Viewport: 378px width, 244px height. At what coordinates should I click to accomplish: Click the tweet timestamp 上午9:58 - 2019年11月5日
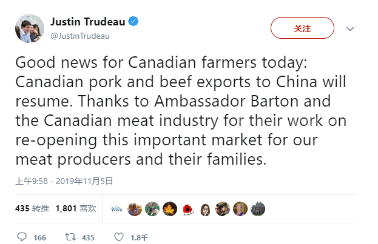click(x=64, y=180)
